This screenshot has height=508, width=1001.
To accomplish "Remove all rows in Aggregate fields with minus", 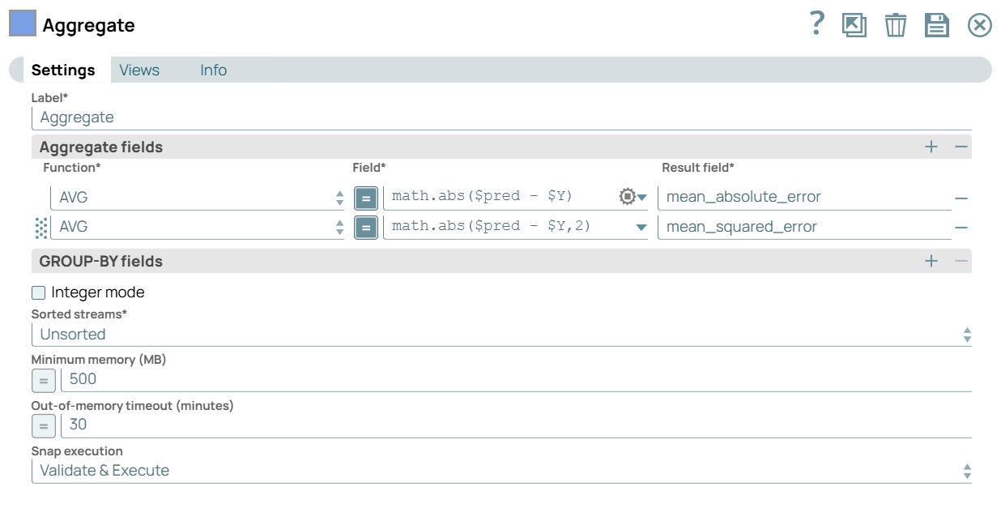I will point(961,147).
